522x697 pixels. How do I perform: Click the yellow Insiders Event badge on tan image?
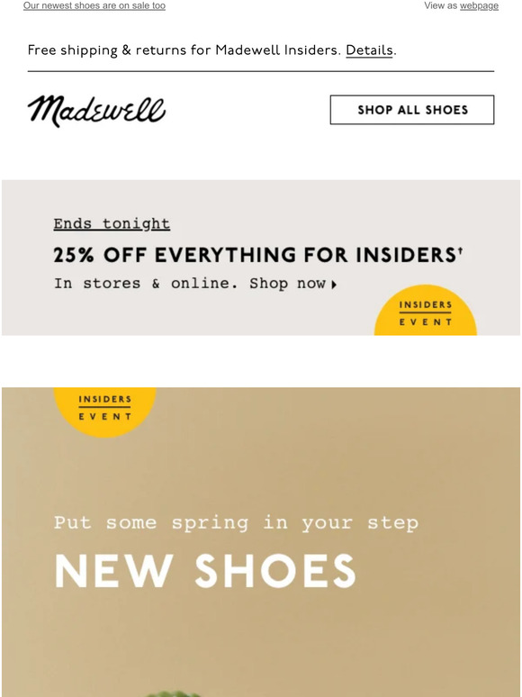104,412
